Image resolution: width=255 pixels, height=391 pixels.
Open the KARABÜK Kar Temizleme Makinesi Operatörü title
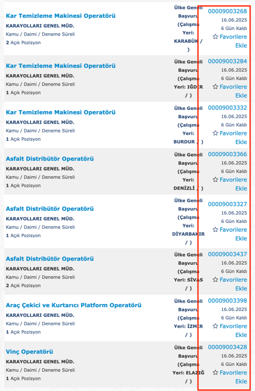[61, 16]
